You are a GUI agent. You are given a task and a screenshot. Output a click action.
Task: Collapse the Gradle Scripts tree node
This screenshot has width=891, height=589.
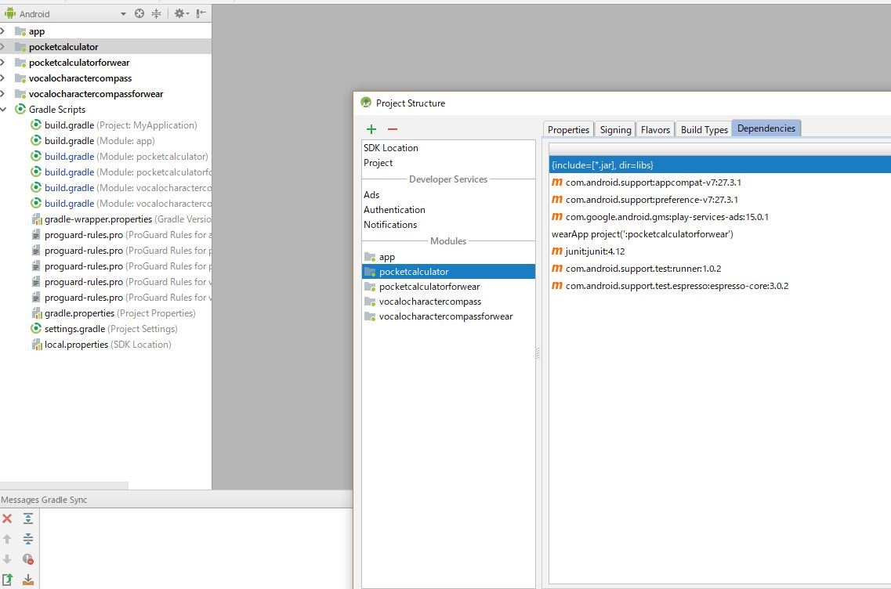(x=4, y=110)
